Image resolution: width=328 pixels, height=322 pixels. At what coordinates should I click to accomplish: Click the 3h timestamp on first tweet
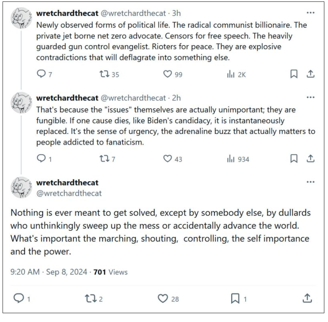click(177, 14)
